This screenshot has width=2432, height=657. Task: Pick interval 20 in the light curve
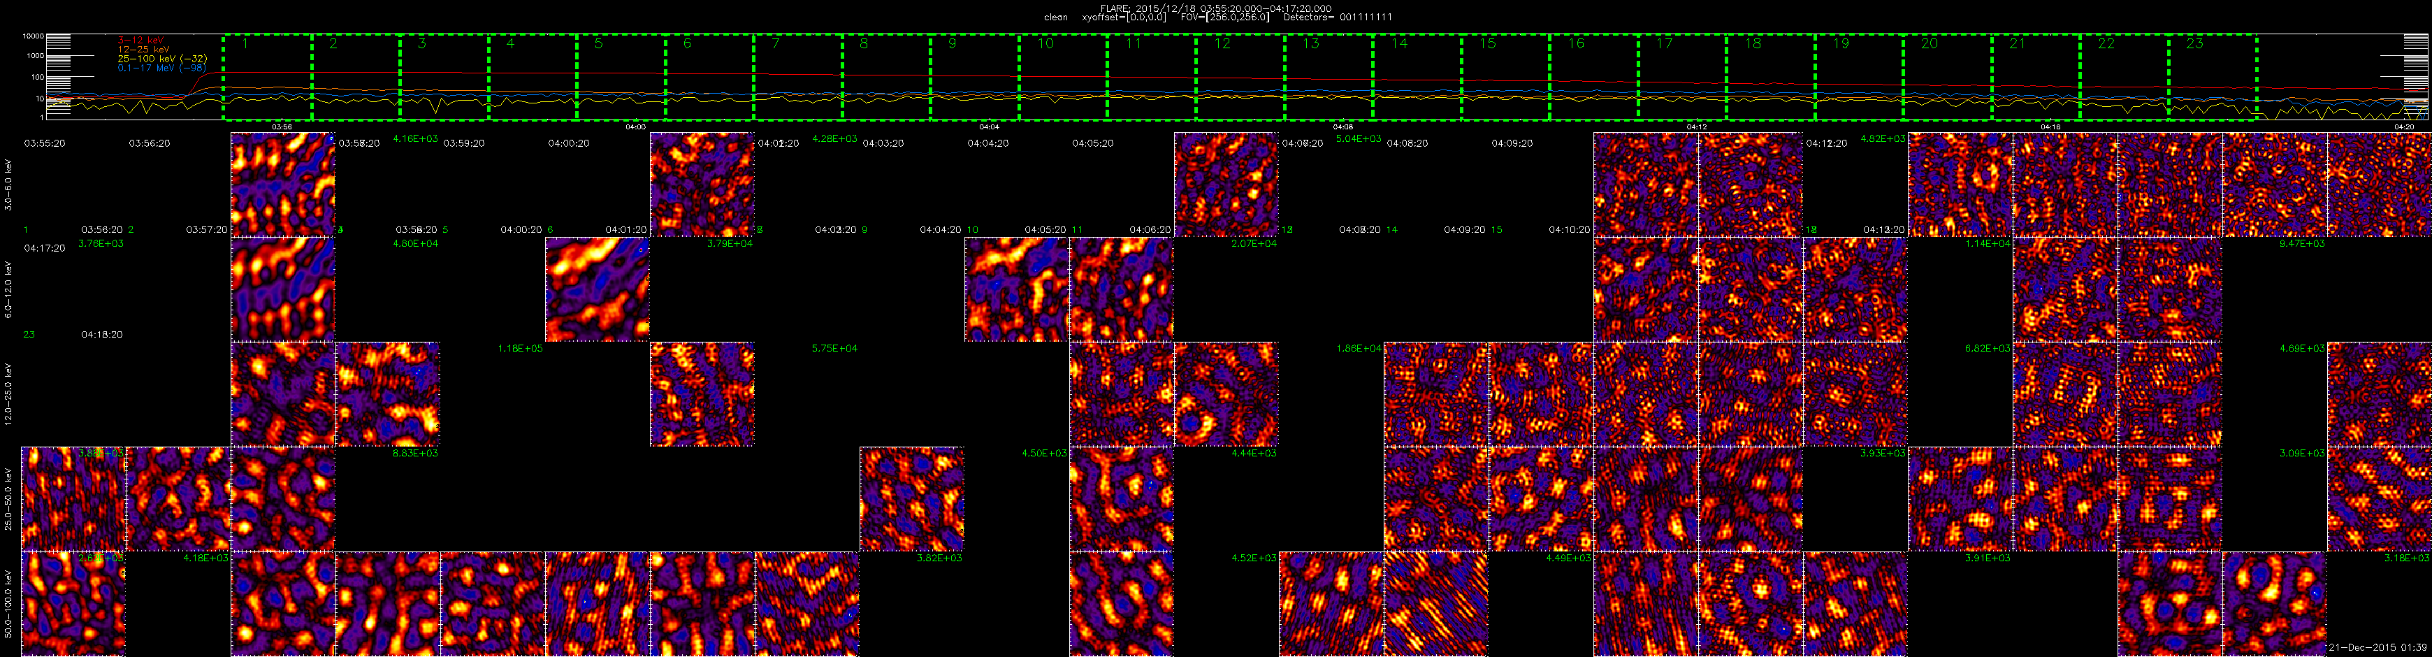point(1947,78)
